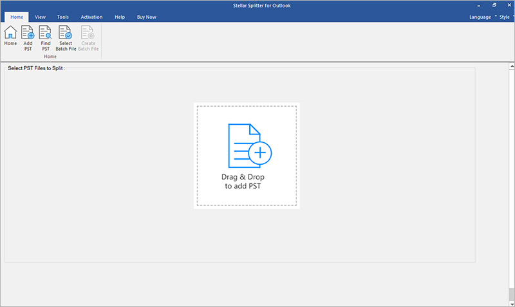The width and height of the screenshot is (515, 307).
Task: Open the Find PST tool
Action: click(45, 38)
